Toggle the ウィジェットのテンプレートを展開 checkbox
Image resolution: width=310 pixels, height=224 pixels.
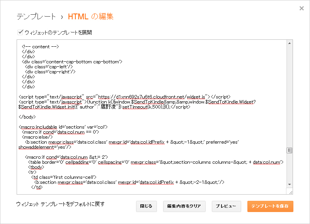[x=20, y=32]
